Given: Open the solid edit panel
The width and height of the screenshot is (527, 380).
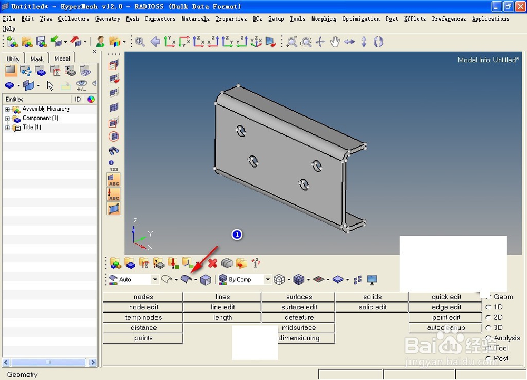Looking at the screenshot, I should coord(373,307).
